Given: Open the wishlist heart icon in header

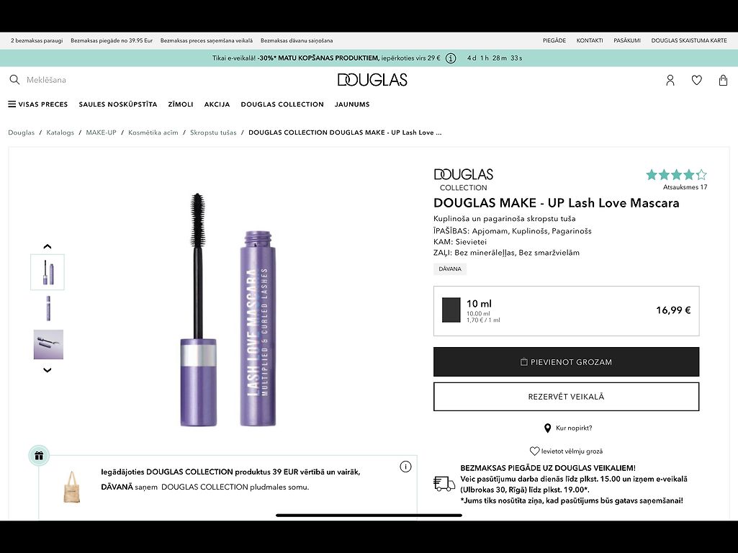Looking at the screenshot, I should [696, 80].
